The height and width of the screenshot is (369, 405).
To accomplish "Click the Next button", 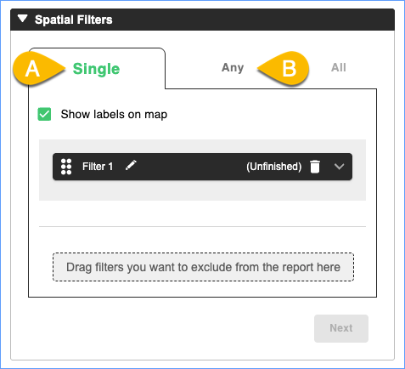I will pyautogui.click(x=341, y=328).
